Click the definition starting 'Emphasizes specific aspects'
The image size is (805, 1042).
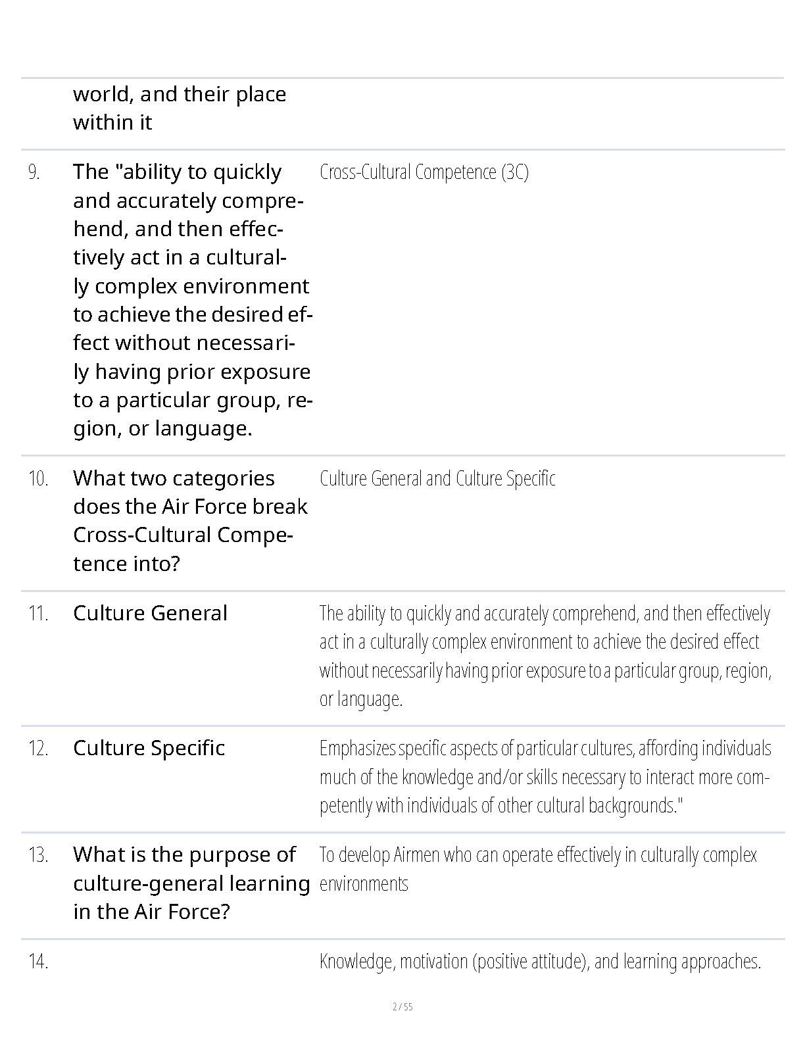coord(545,777)
